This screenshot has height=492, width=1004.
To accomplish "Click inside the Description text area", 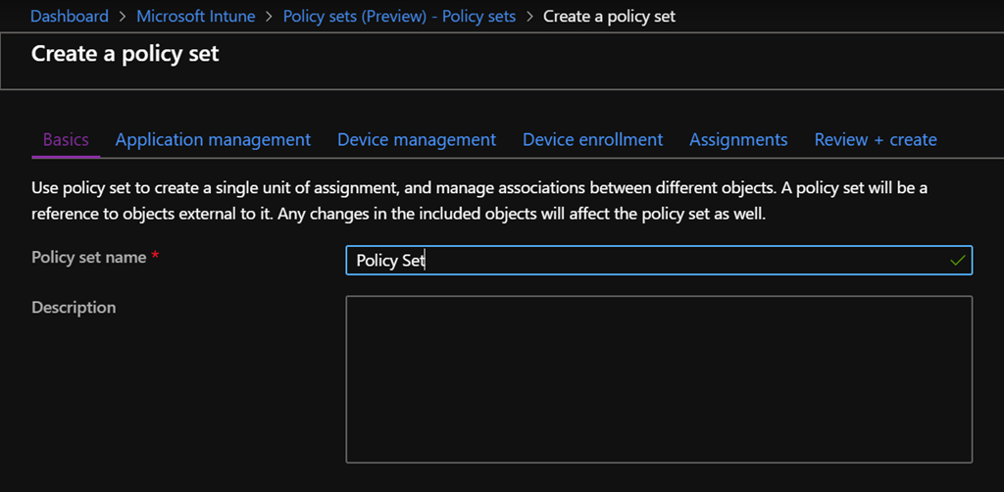I will (659, 378).
